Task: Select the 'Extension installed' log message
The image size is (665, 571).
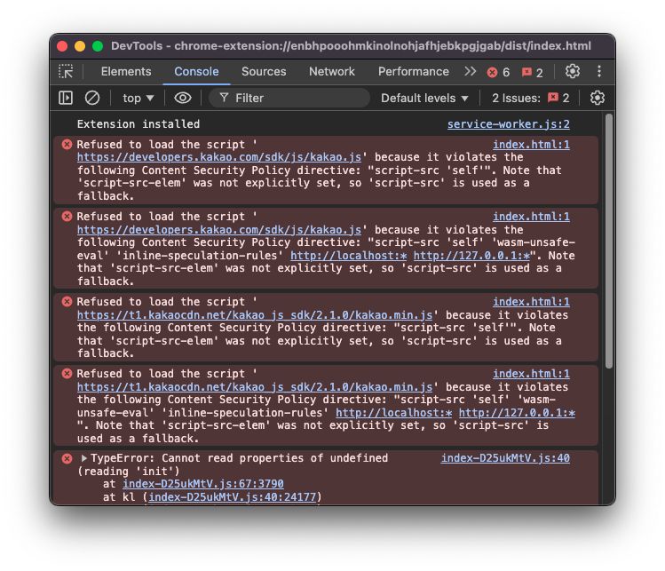Action: point(139,124)
